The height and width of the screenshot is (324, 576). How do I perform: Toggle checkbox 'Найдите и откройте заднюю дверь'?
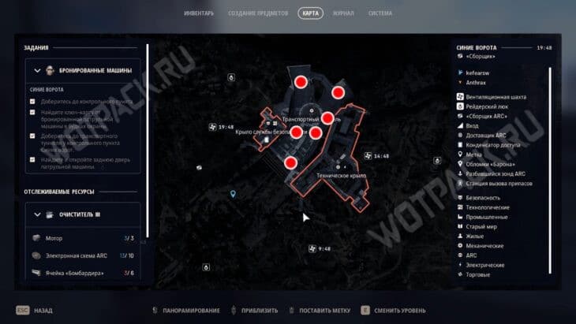[x=32, y=159]
